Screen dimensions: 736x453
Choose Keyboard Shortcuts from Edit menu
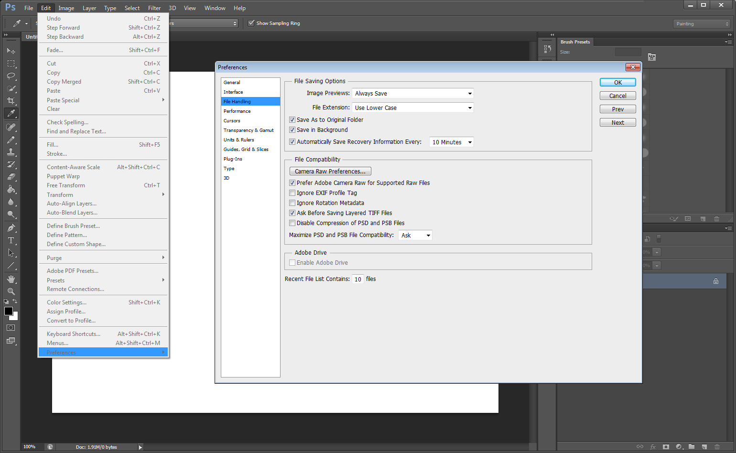tap(74, 334)
